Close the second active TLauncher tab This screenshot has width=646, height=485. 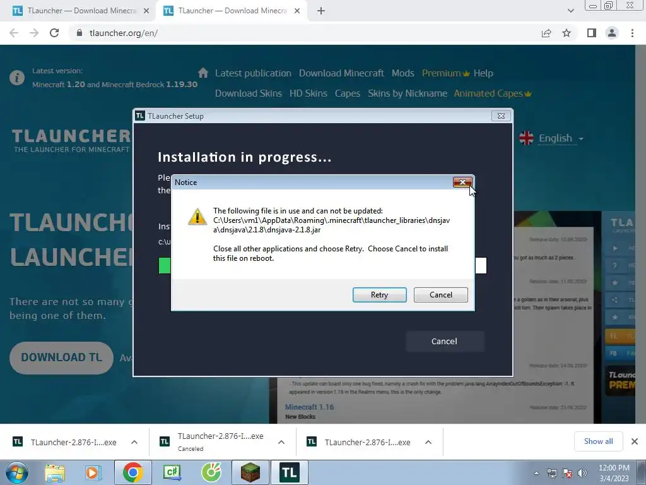tap(297, 11)
